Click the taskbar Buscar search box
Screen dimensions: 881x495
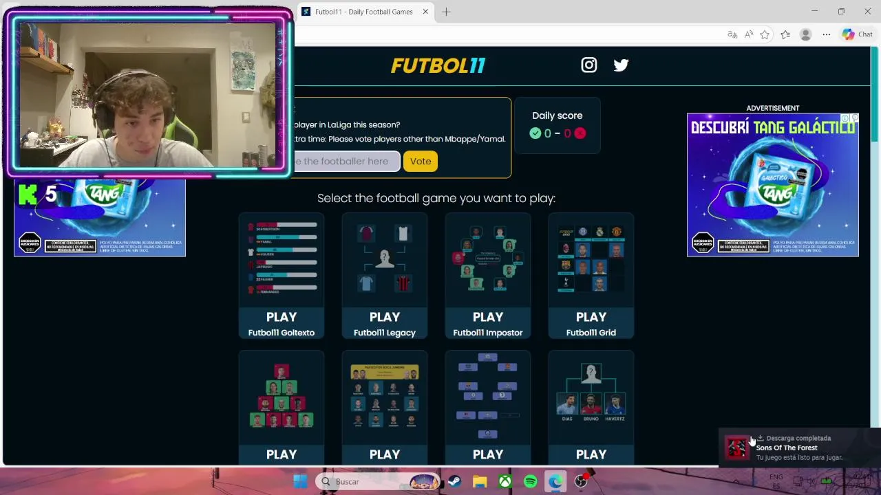tap(379, 481)
